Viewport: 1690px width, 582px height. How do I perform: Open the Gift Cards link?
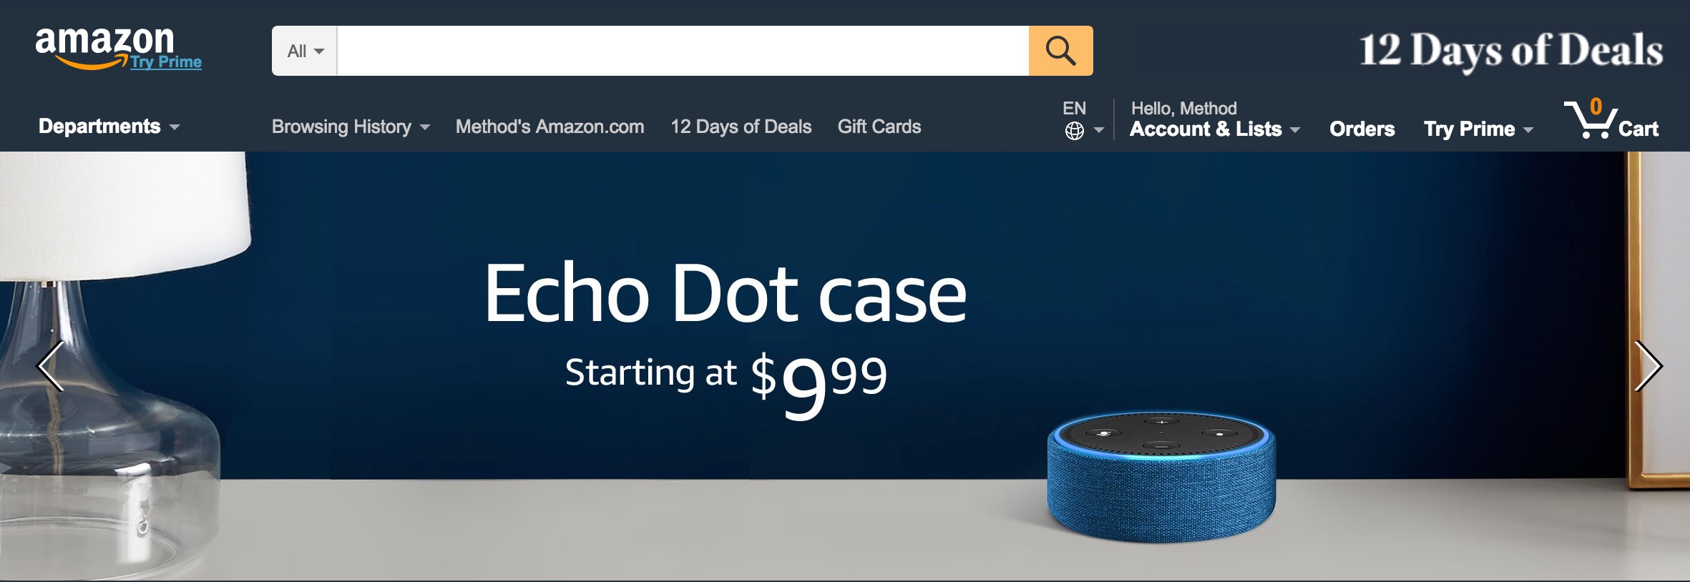pos(879,127)
